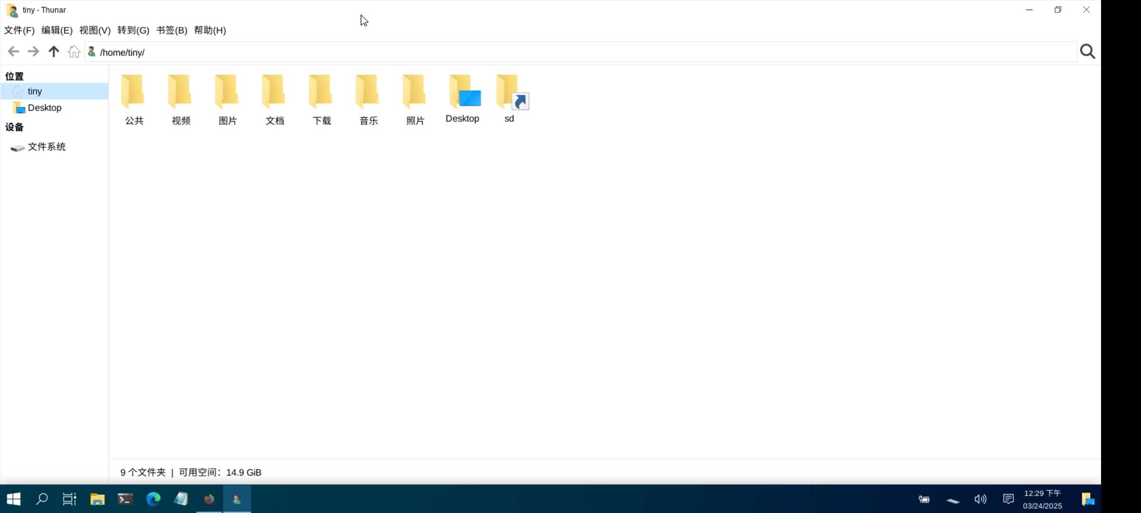1141x513 pixels.
Task: Open the 音乐 folder
Action: [368, 95]
